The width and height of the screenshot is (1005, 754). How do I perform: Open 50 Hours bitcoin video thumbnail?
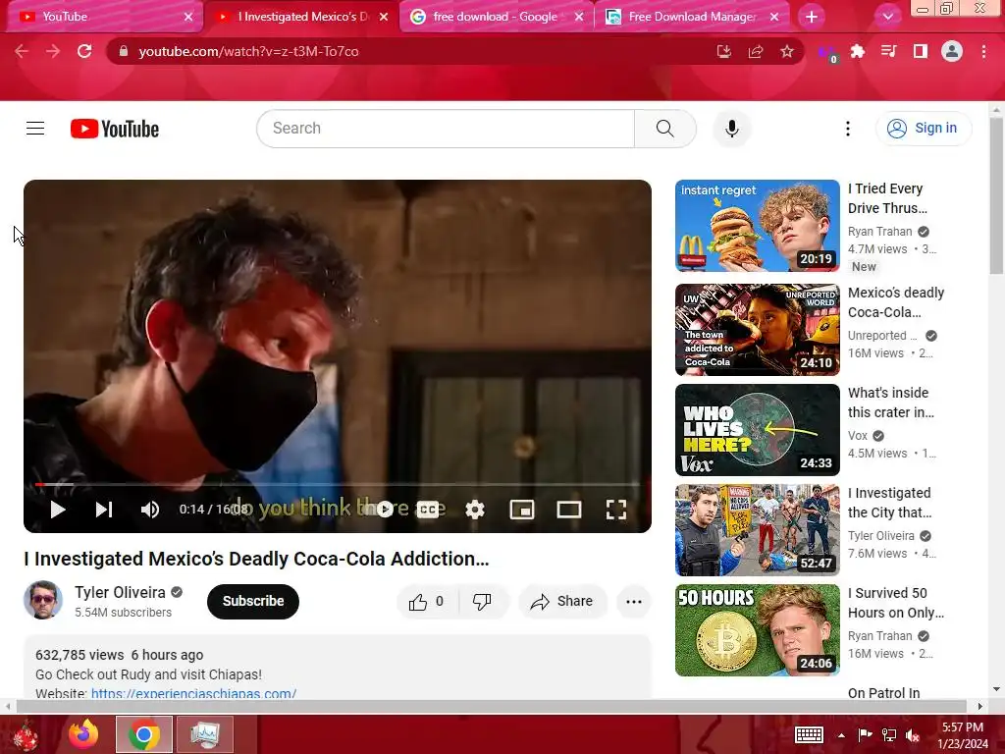point(758,629)
